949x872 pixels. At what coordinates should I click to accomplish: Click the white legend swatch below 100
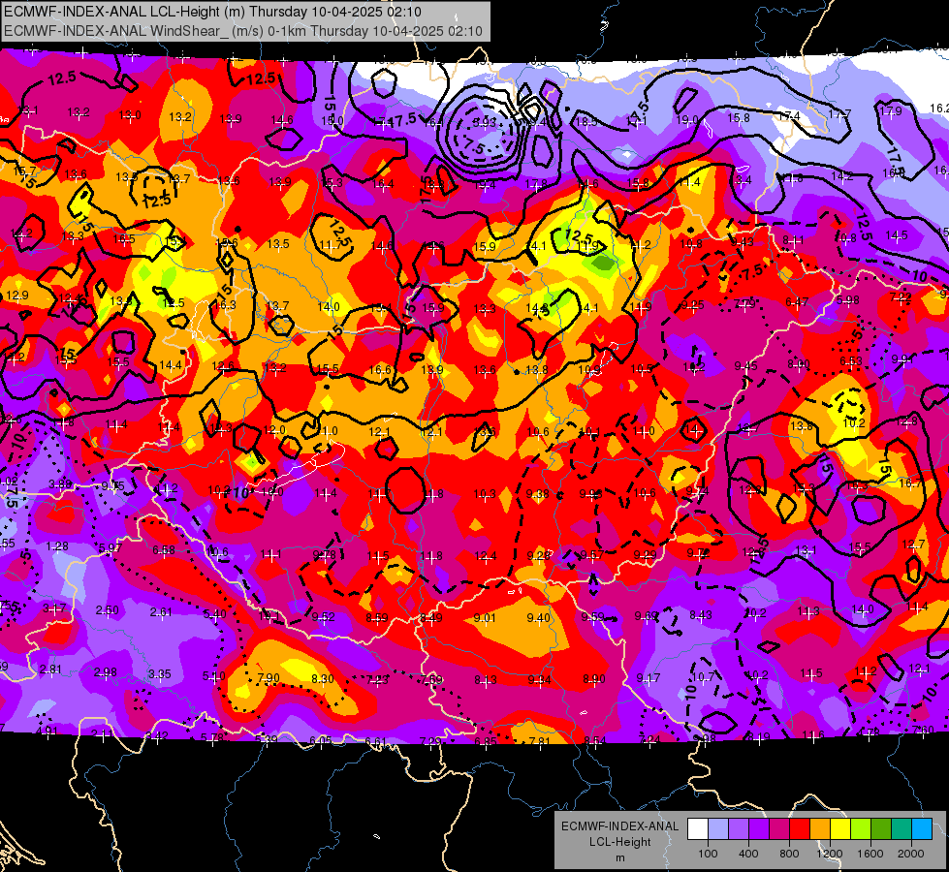(x=698, y=829)
